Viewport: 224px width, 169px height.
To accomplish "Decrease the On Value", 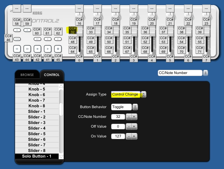I will pyautogui.click(x=129, y=136).
